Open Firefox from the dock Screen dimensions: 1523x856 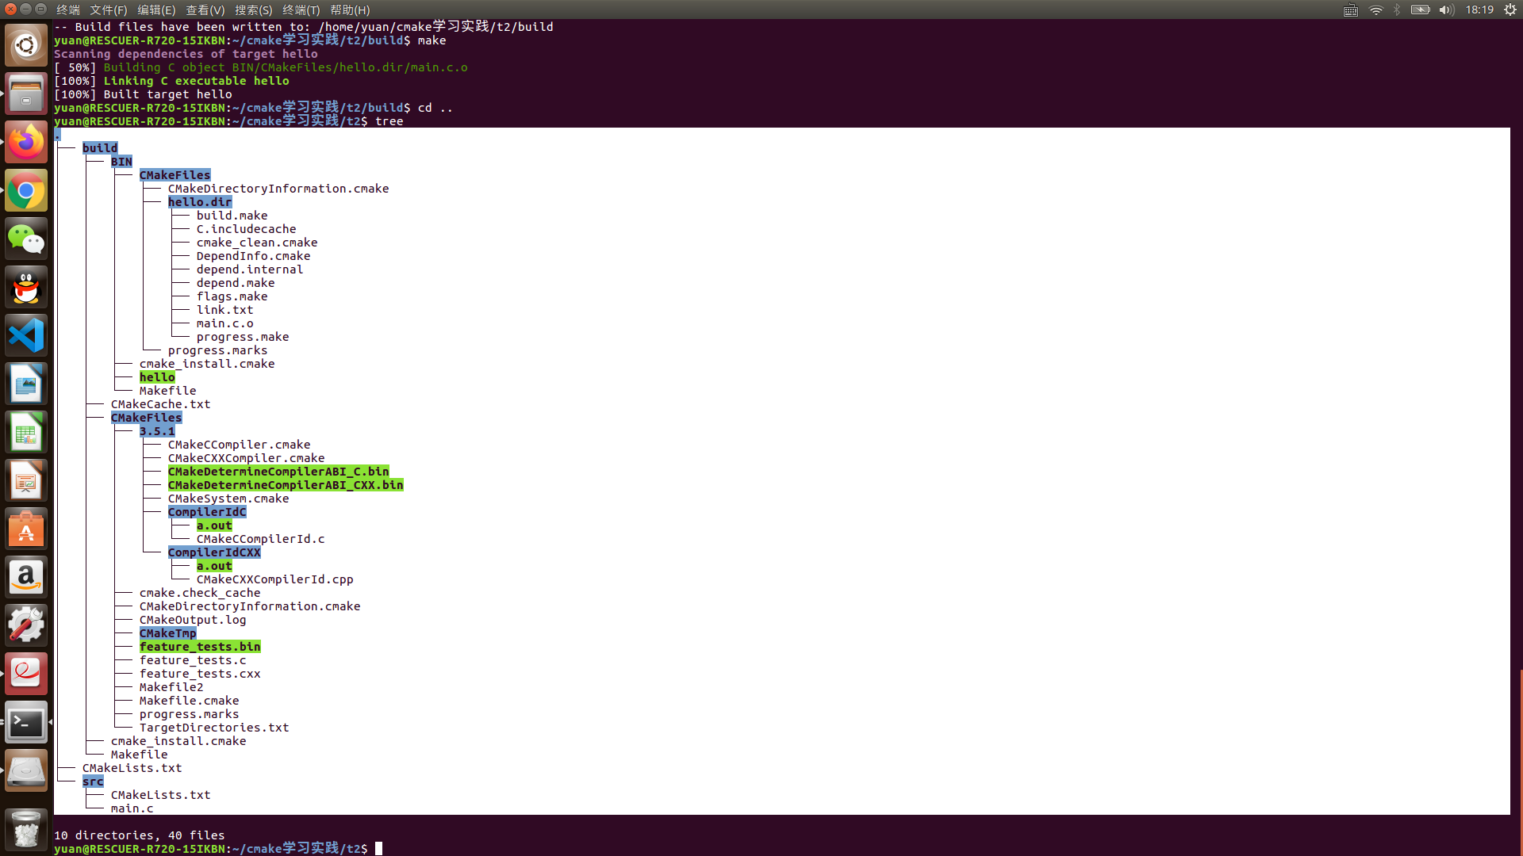(26, 143)
